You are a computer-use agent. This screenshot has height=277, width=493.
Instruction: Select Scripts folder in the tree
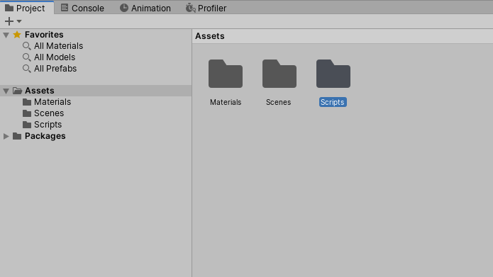click(48, 125)
